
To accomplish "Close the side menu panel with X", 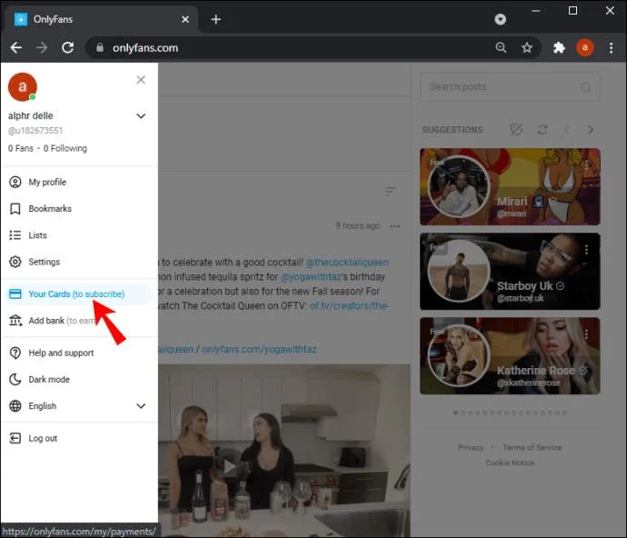I will (x=141, y=80).
